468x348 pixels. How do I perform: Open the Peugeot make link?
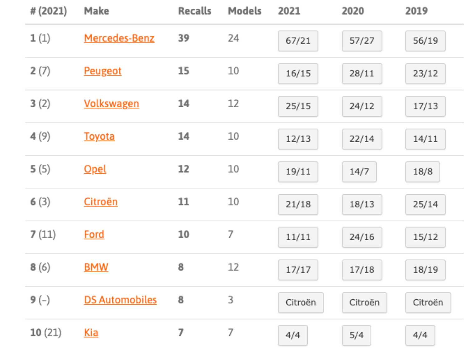pos(102,71)
